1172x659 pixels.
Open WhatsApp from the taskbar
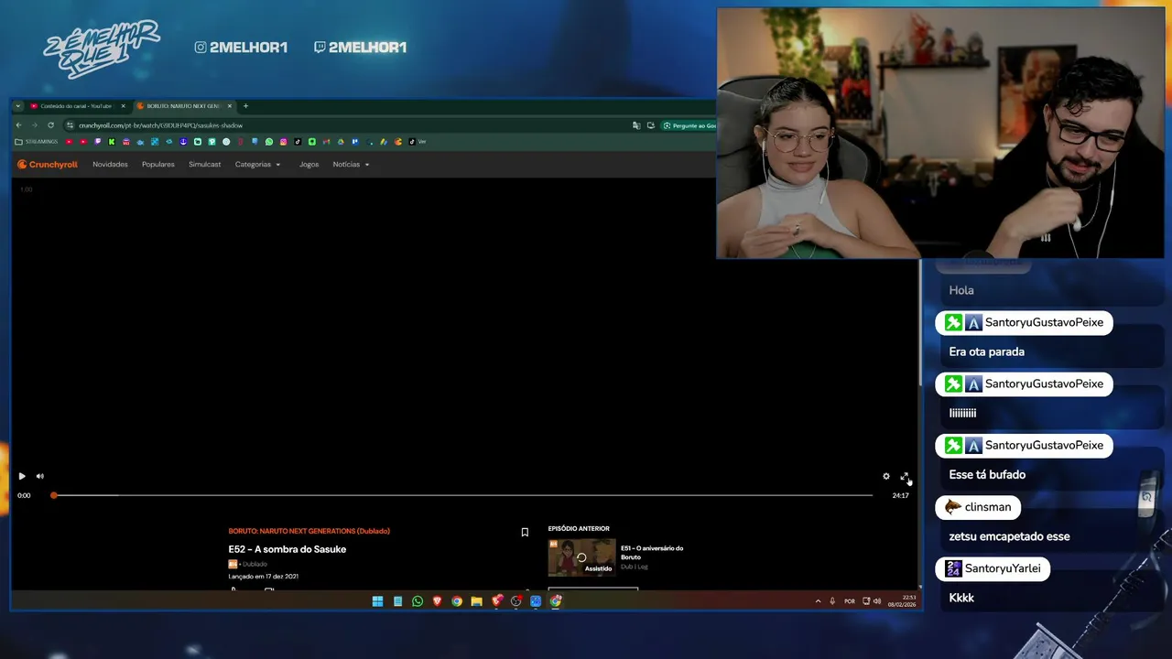point(418,601)
